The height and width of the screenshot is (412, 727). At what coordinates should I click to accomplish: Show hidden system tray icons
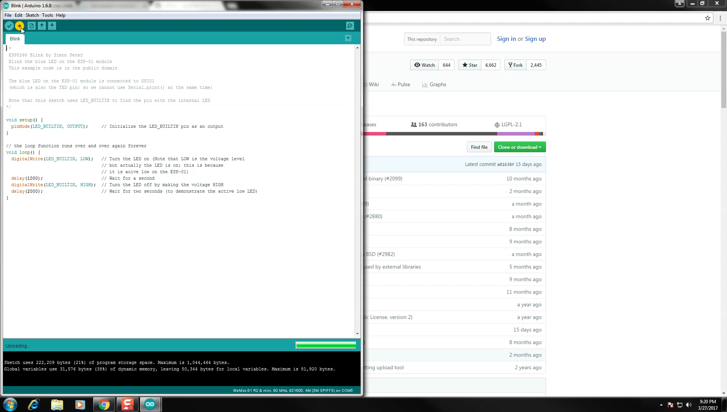point(661,405)
